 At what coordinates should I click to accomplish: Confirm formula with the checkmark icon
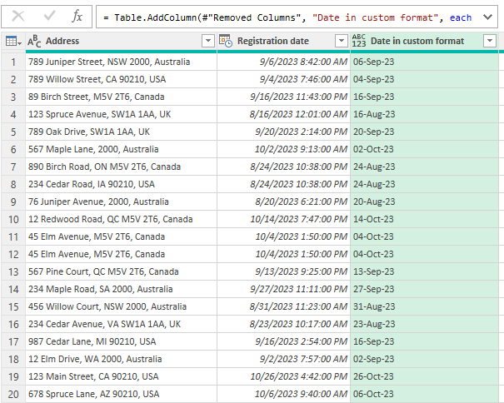(49, 16)
